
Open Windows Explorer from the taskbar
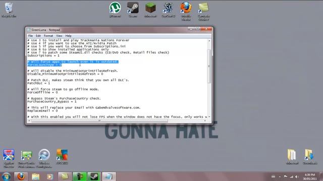(x=36, y=176)
